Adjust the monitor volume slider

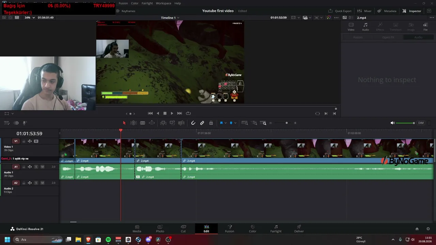405,123
